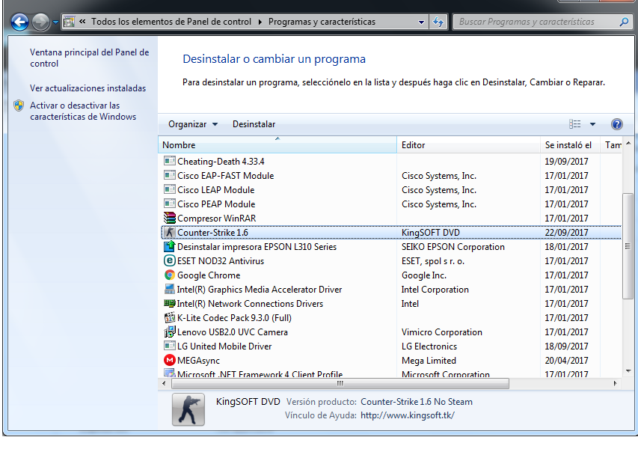Click SEIKO EPSON Corporation editor cell
This screenshot has height=449, width=638.
453,247
